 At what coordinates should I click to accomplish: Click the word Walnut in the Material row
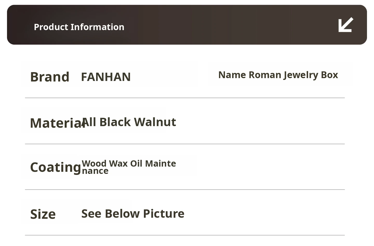[155, 122]
